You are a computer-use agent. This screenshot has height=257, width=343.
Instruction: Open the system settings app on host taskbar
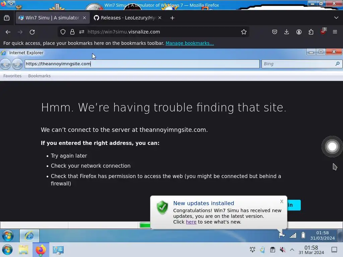click(x=58, y=250)
